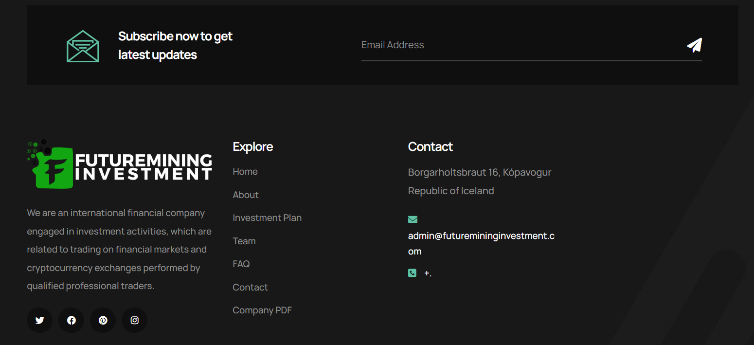Visit the Team page link
754x345 pixels.
(244, 241)
